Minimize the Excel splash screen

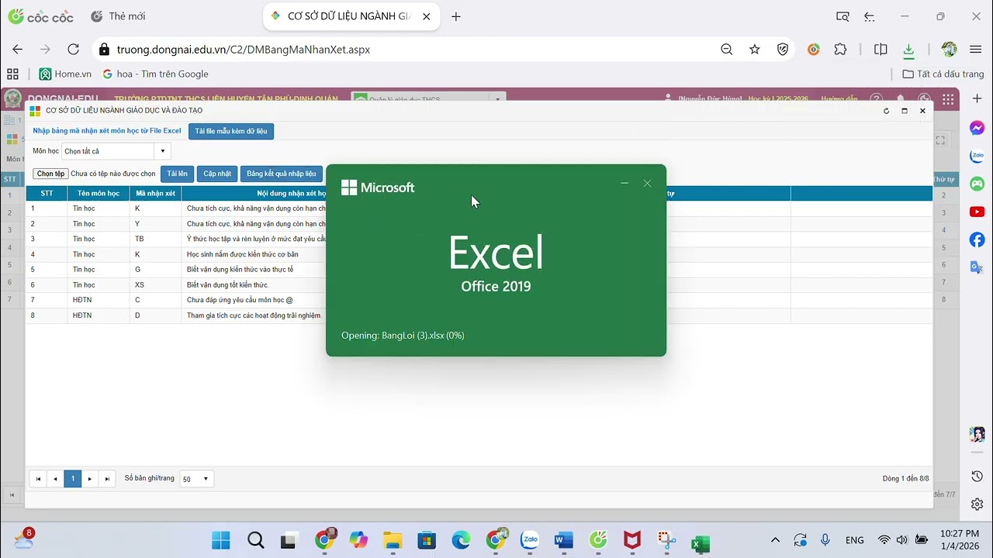[625, 184]
